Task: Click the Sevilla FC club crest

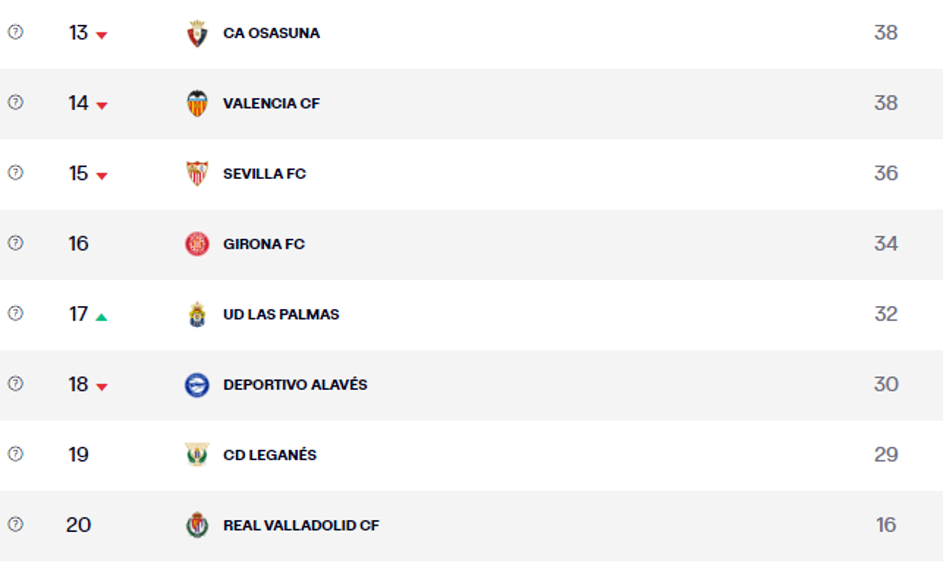Action: tap(197, 174)
